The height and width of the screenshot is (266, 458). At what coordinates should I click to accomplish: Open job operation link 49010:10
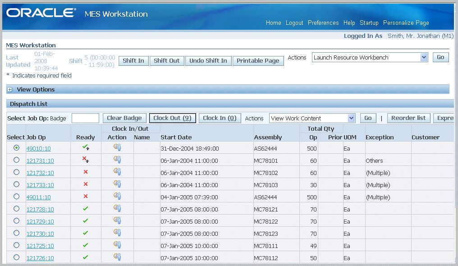[39, 149]
